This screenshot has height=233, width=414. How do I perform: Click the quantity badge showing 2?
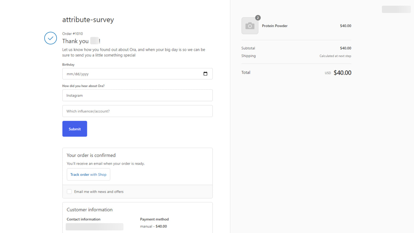tap(258, 17)
